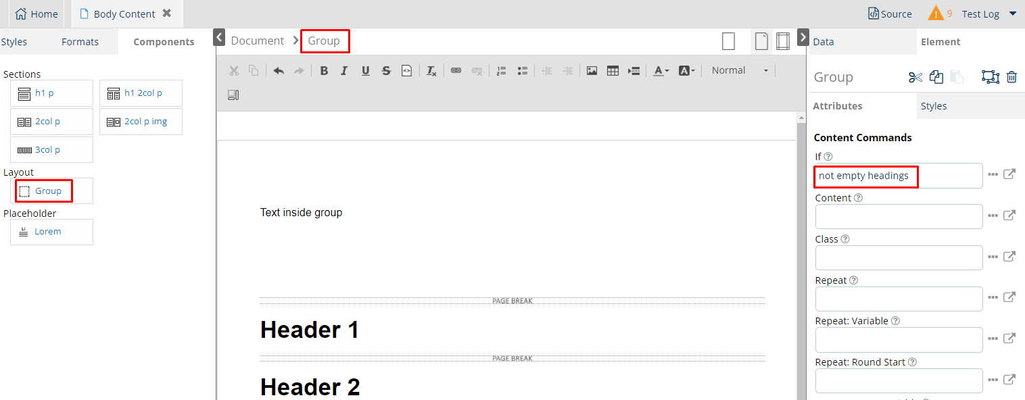Viewport: 1025px width, 400px height.
Task: Open the Normal paragraph format dropdown
Action: tap(740, 71)
